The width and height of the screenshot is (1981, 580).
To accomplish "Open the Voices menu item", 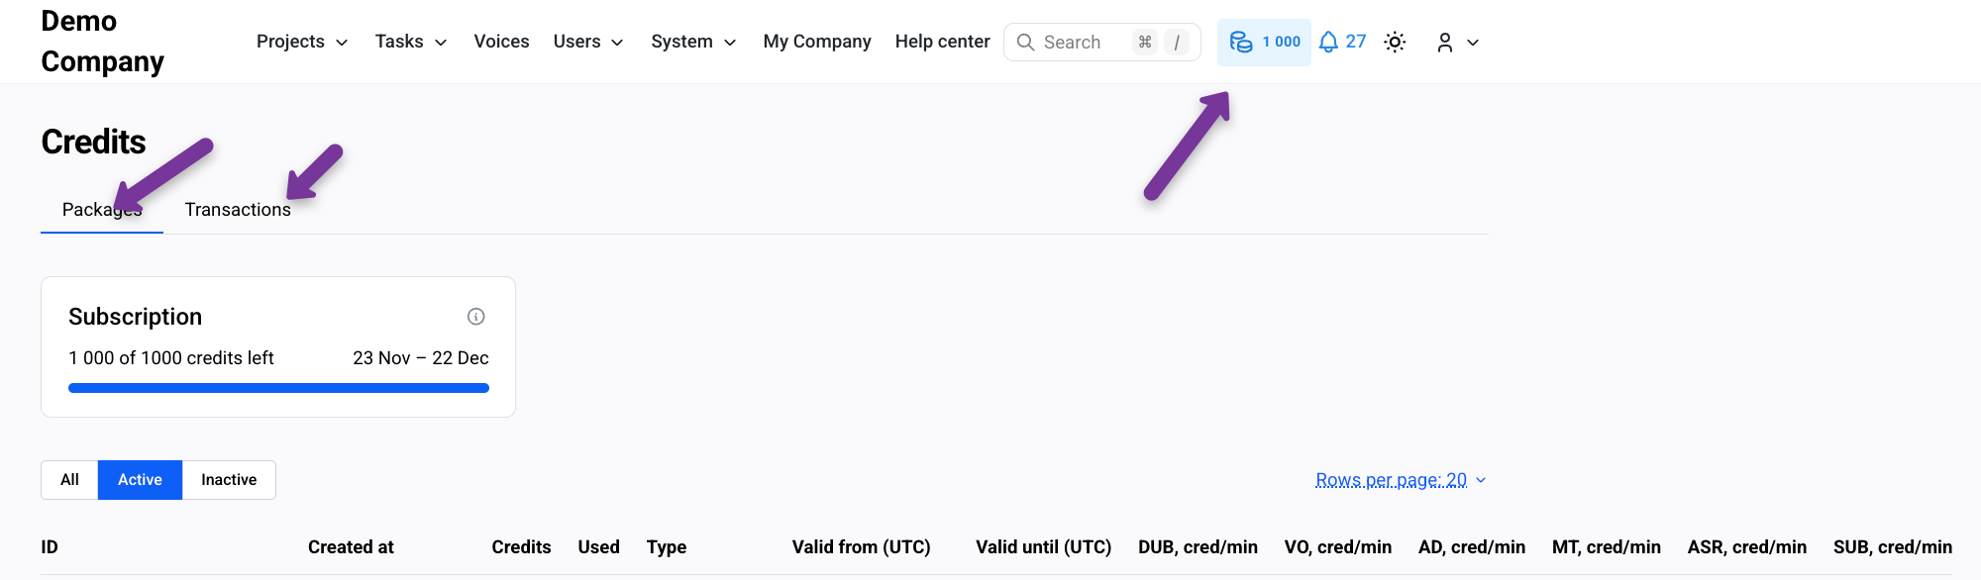I will pos(501,42).
